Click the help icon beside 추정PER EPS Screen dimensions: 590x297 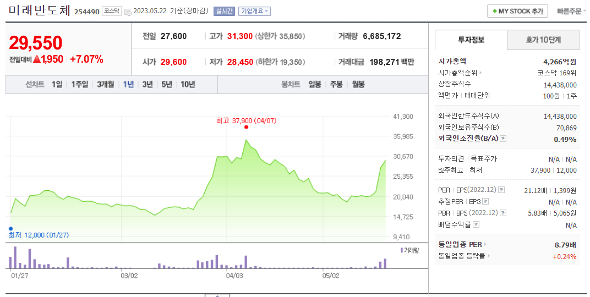point(485,201)
